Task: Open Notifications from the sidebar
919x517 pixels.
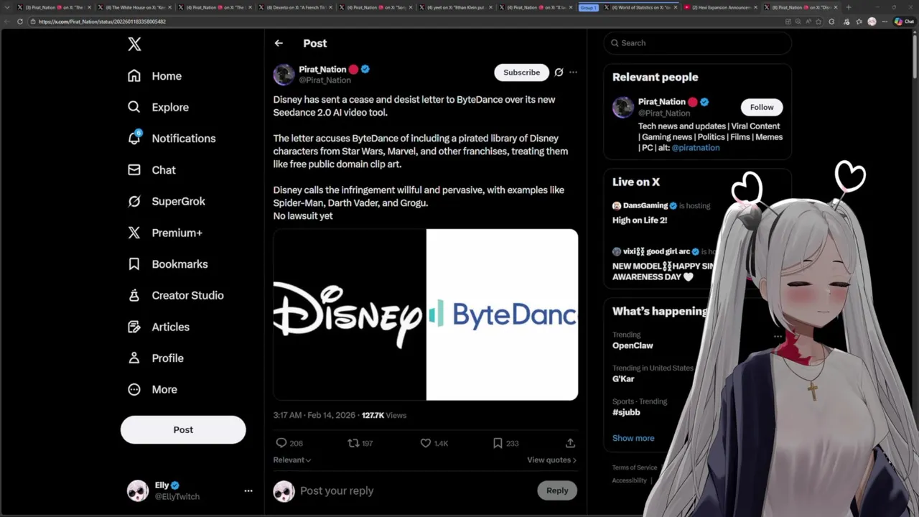Action: [x=171, y=139]
